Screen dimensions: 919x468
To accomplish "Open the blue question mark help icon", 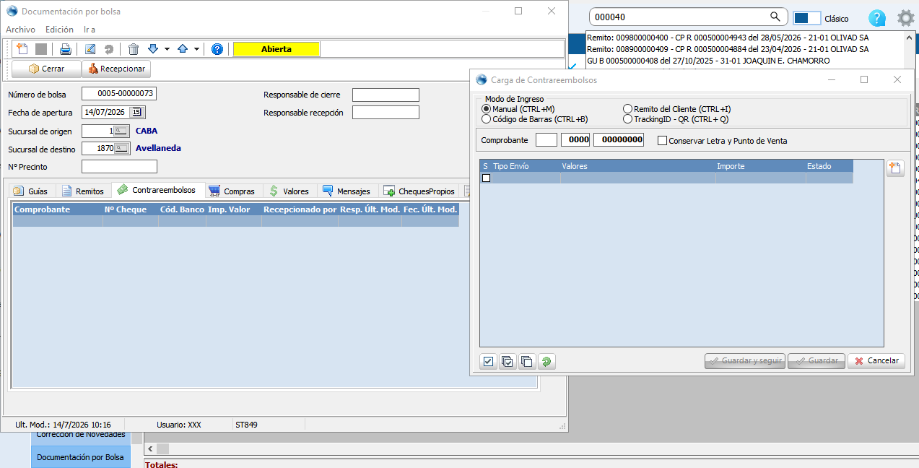I will (x=217, y=49).
